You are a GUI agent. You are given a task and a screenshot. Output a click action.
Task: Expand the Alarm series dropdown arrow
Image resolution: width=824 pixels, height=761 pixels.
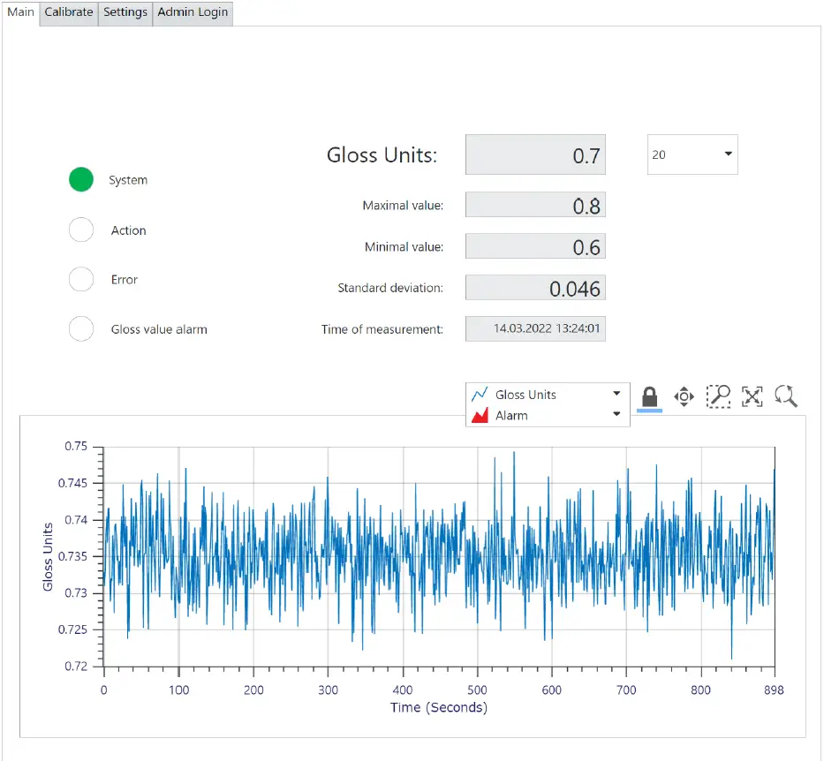[x=616, y=416]
